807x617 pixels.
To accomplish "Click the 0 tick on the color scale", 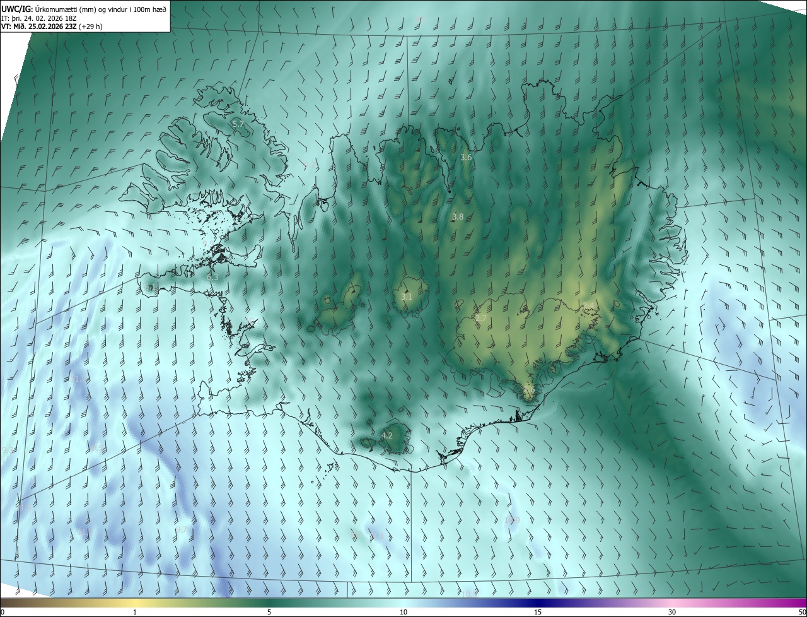I will 3,613.
